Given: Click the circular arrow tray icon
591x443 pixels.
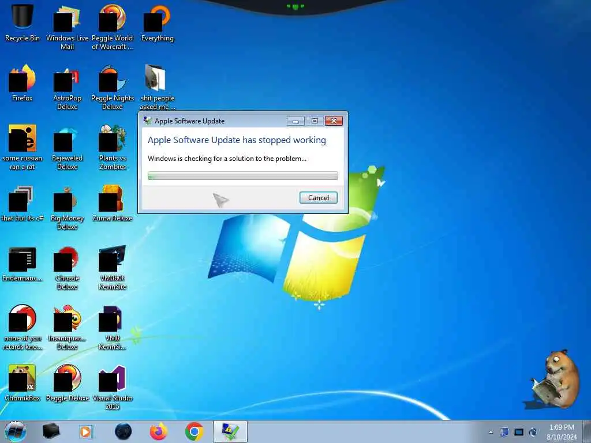Looking at the screenshot, I should [533, 432].
